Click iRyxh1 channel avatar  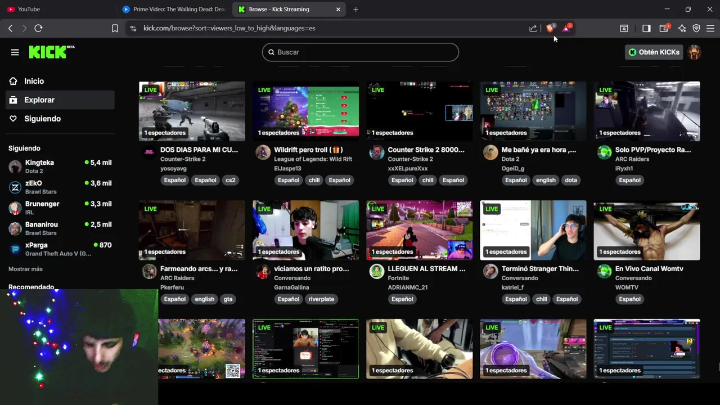click(x=604, y=152)
